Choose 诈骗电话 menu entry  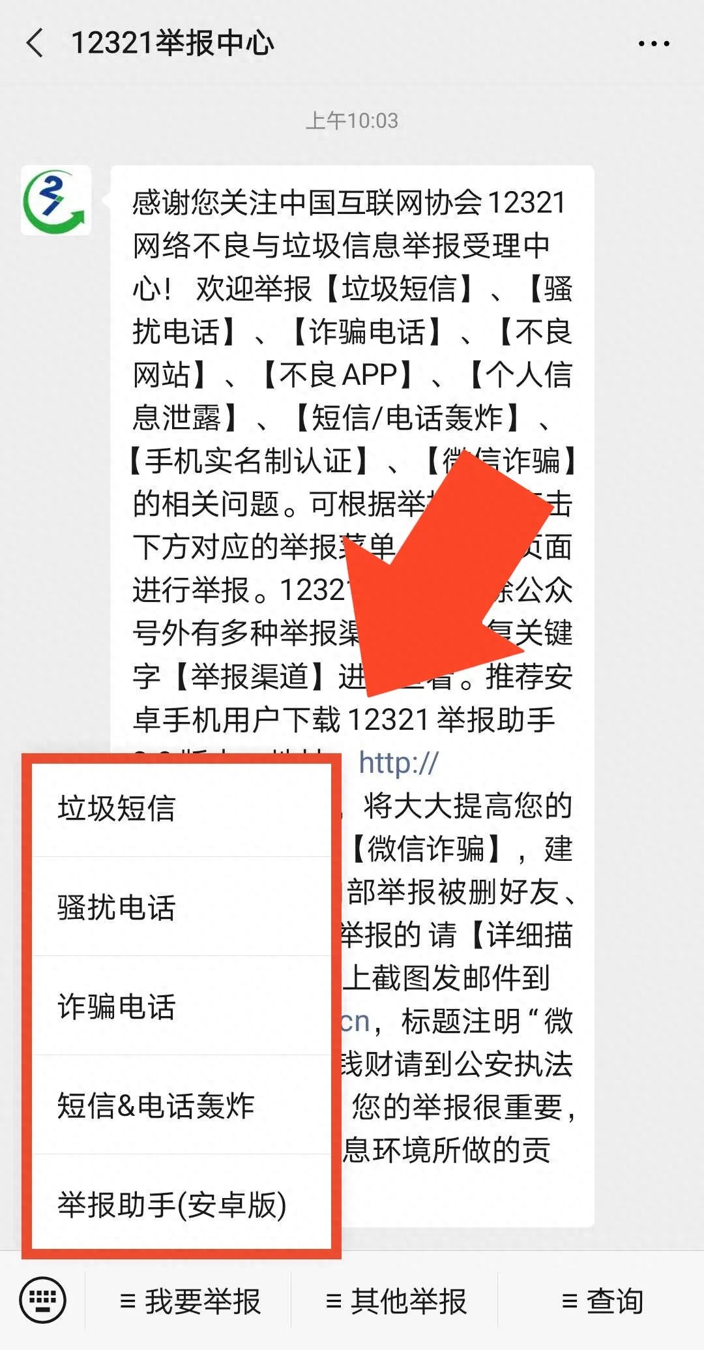click(182, 1006)
